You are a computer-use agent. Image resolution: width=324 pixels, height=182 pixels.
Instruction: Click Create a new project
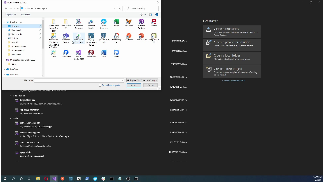232,71
